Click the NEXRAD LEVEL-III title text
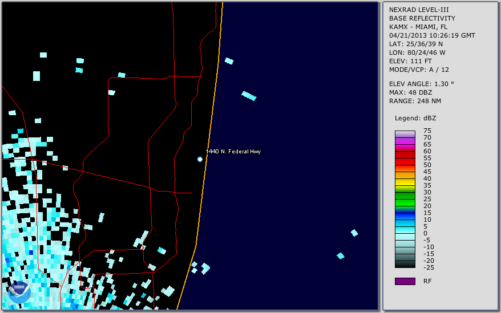Image resolution: width=501 pixels, height=313 pixels. (x=419, y=10)
